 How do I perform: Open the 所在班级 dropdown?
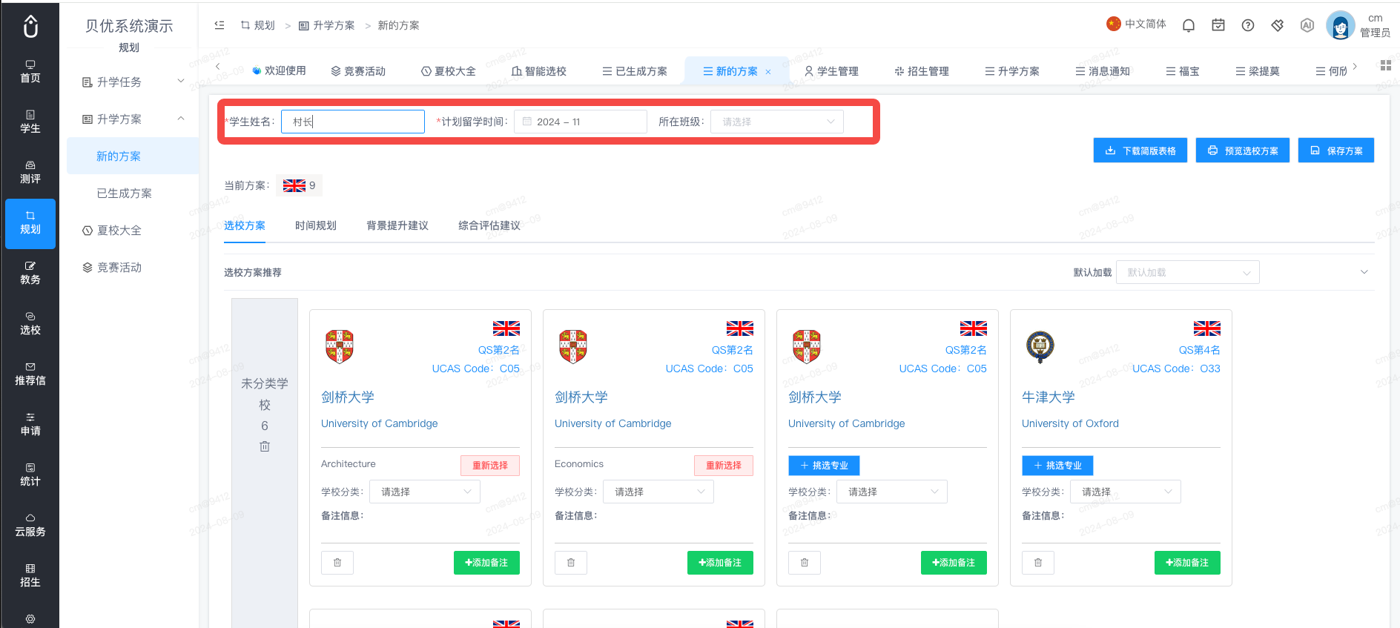pos(776,122)
